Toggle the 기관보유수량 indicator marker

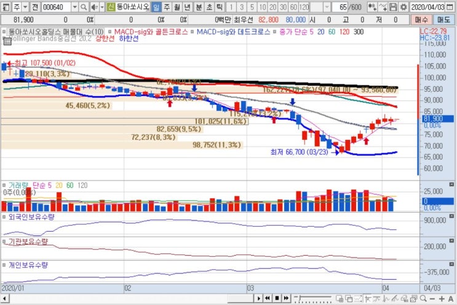point(4,242)
